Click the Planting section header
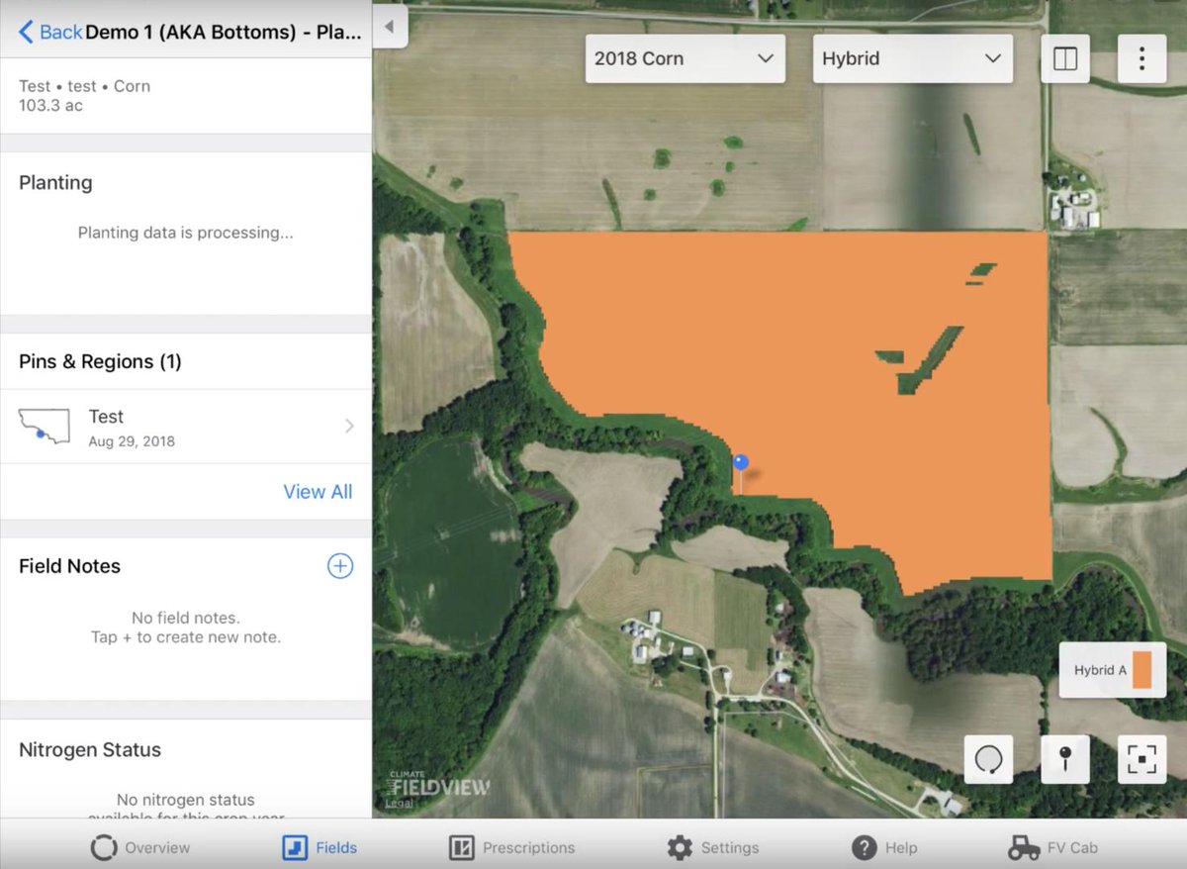This screenshot has width=1187, height=869. click(x=55, y=182)
